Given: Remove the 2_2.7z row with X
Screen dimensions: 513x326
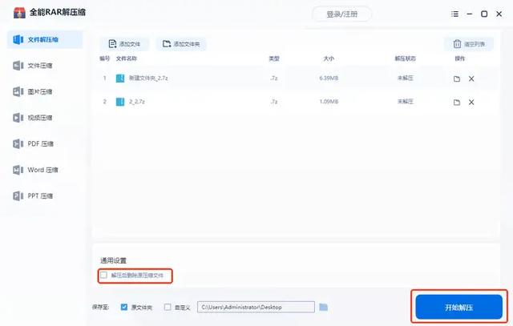Looking at the screenshot, I should [x=471, y=103].
